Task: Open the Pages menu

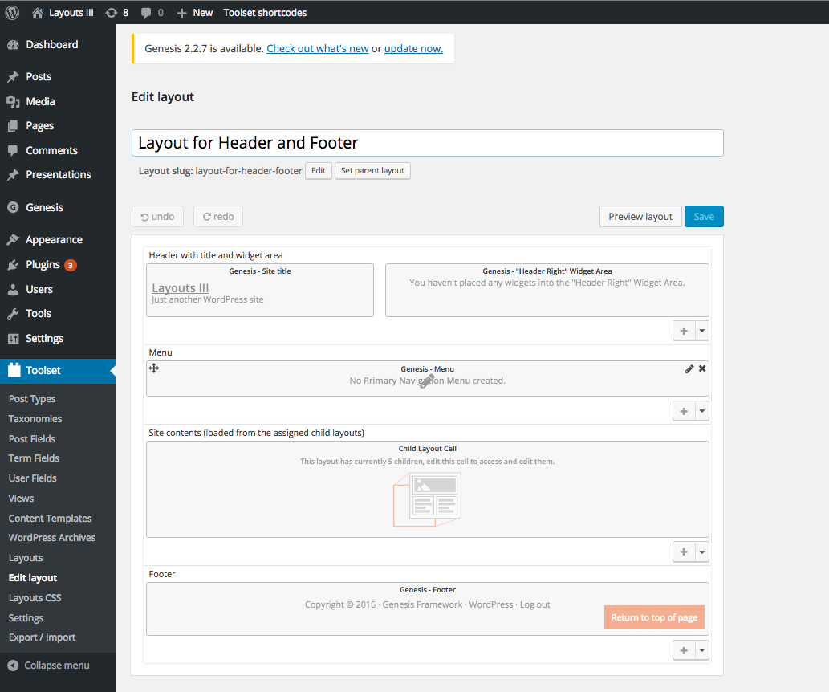Action: (58, 125)
